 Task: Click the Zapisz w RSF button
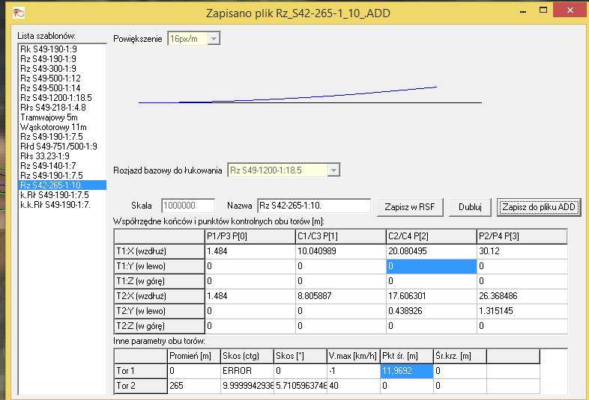click(409, 207)
